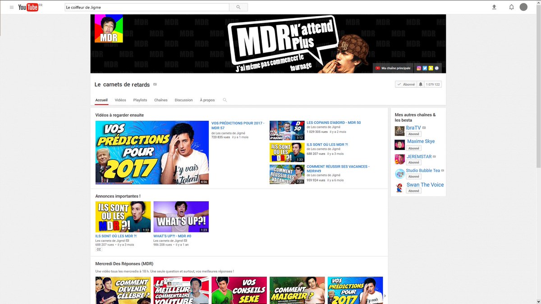Open VOS PRÉDICTIONS POUR 2017 - MDR 57 title

click(x=238, y=125)
